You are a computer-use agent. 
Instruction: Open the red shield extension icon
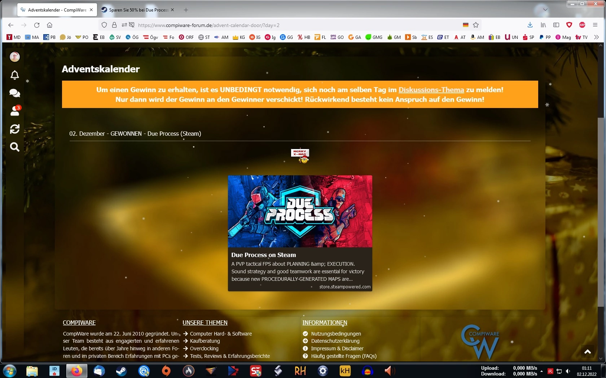pos(569,25)
